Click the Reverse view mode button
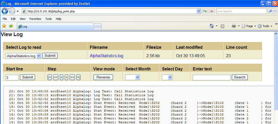Screen dimensions: 278x124 click(103, 77)
